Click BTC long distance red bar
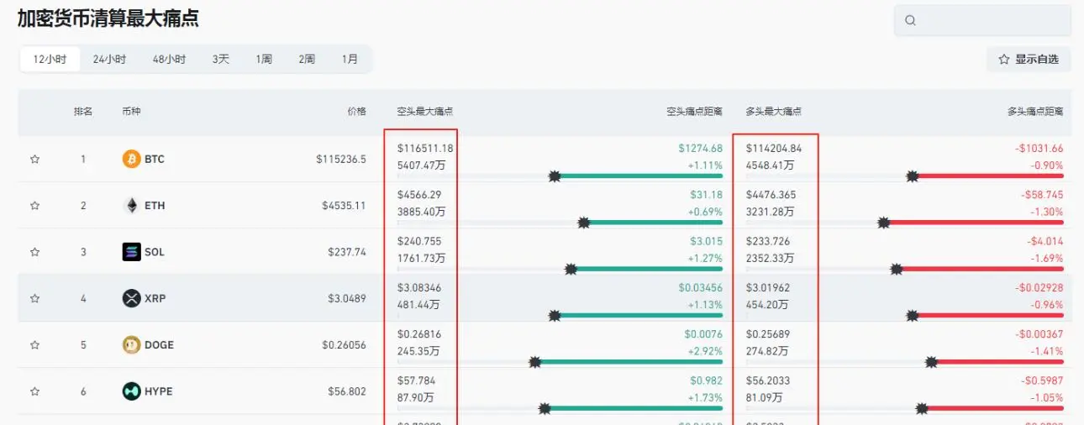The width and height of the screenshot is (1084, 425). pyautogui.click(x=988, y=176)
